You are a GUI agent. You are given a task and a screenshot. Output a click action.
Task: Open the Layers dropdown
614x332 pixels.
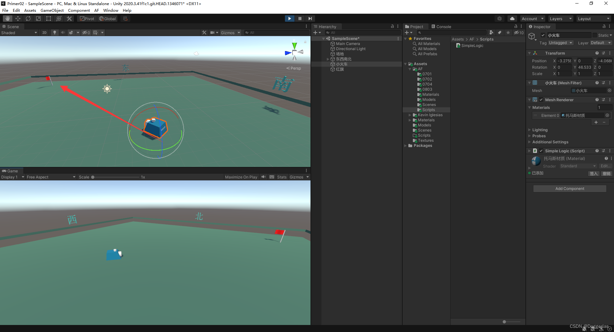561,19
